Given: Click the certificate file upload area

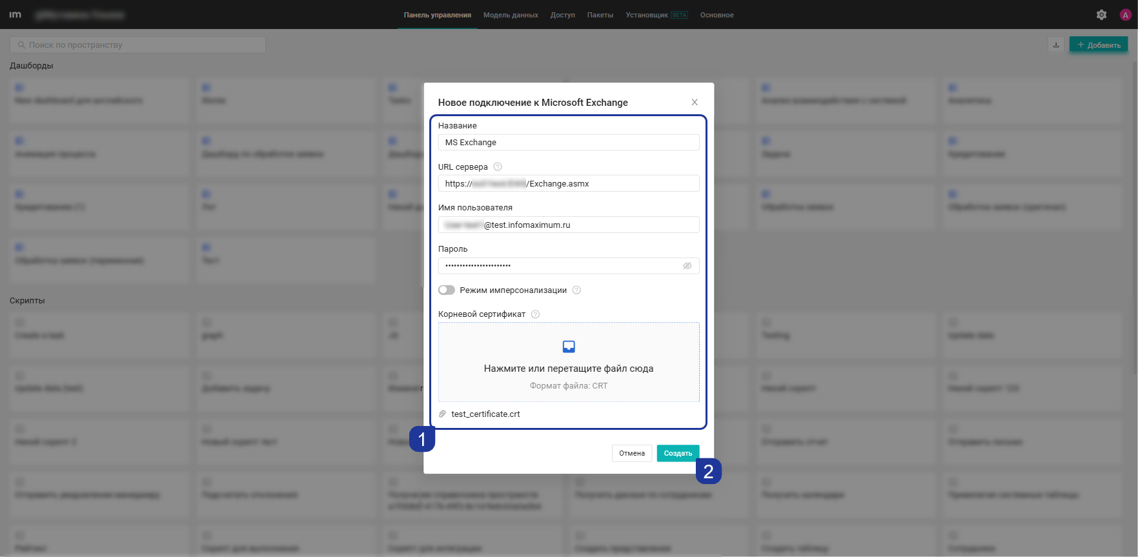Looking at the screenshot, I should [x=569, y=362].
